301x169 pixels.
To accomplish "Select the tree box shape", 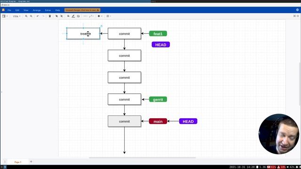I will tap(83, 33).
